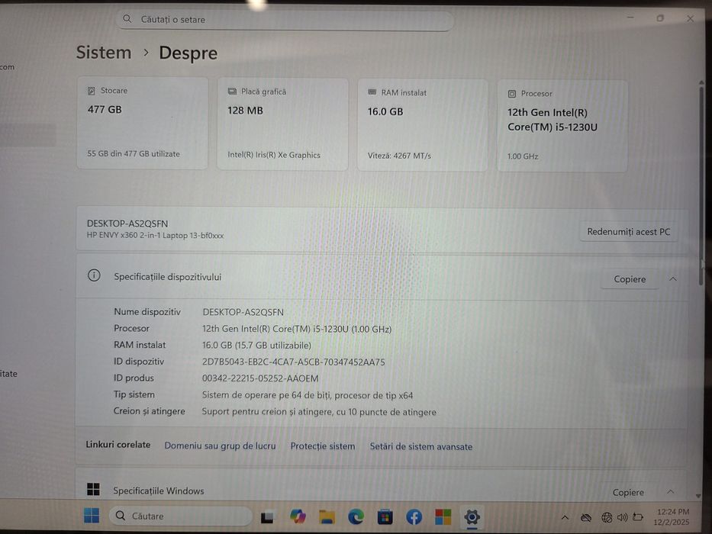The image size is (712, 534).
Task: Copy device specifications with Copiere
Action: click(x=630, y=278)
